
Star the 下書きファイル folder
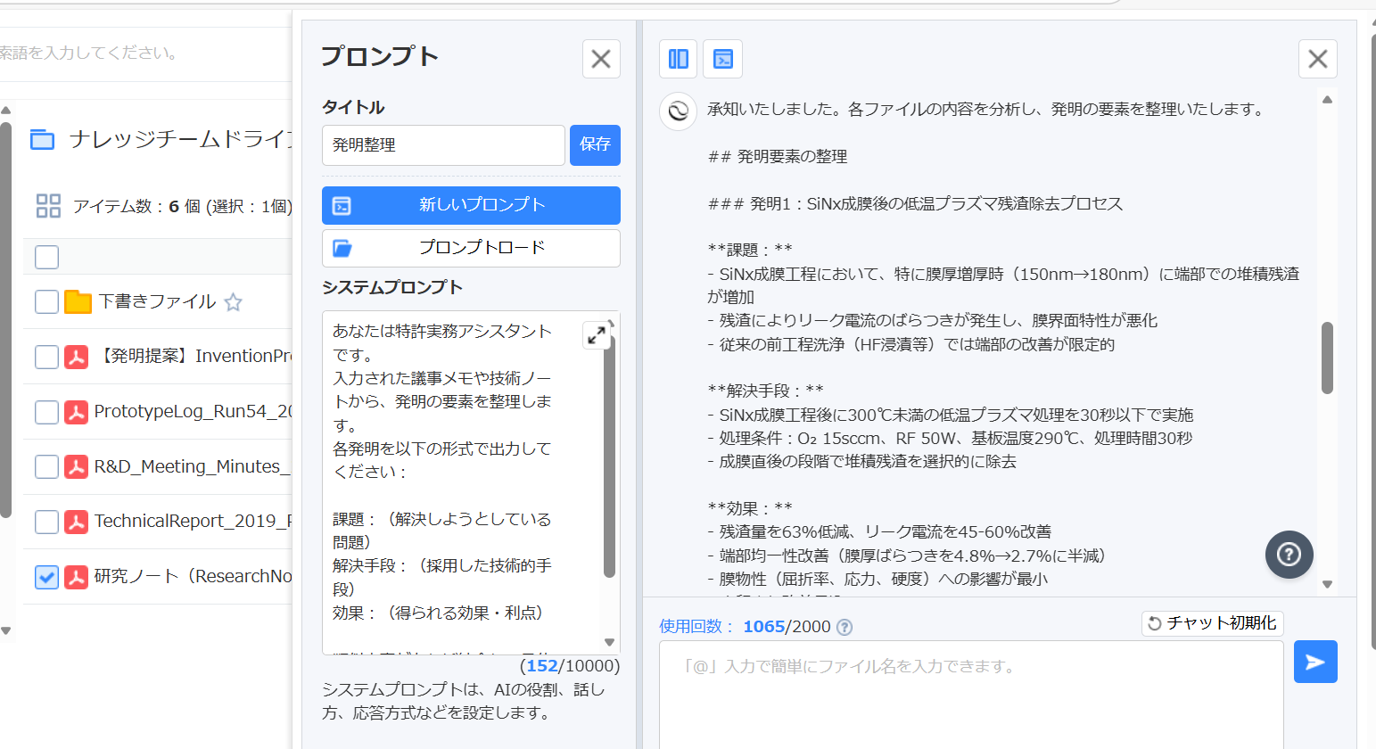point(234,302)
